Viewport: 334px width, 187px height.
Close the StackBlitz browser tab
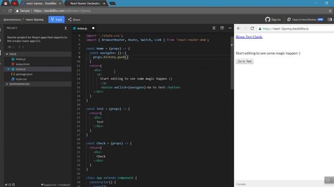pyautogui.click(x=60, y=4)
